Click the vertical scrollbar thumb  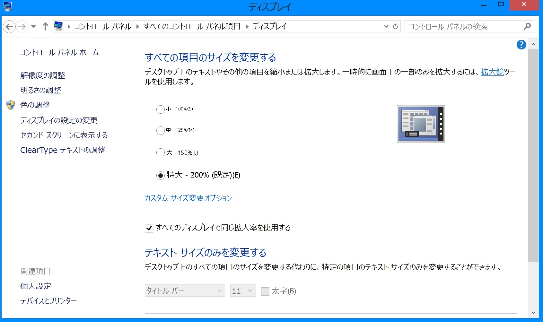coord(533,155)
